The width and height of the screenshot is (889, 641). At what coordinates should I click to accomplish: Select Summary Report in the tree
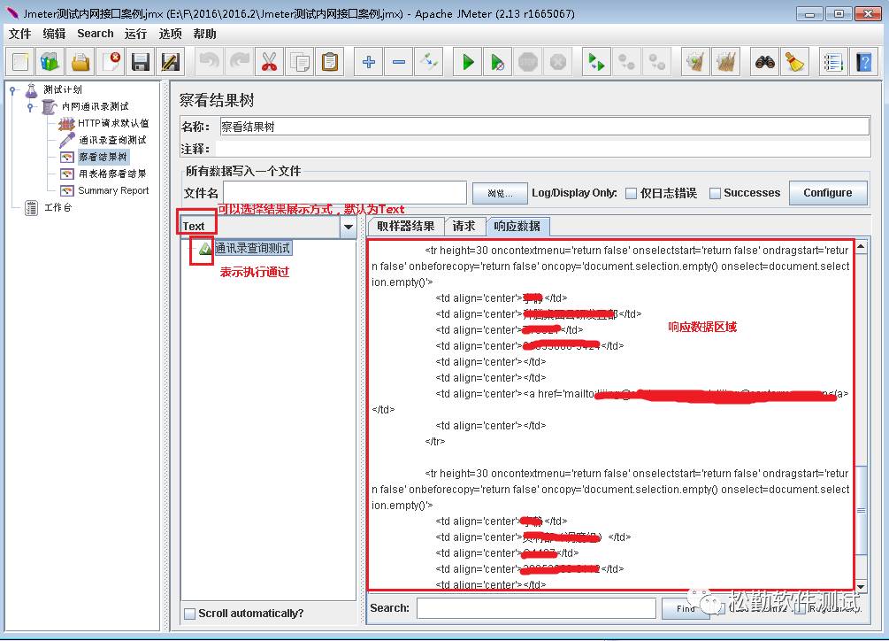tap(113, 190)
